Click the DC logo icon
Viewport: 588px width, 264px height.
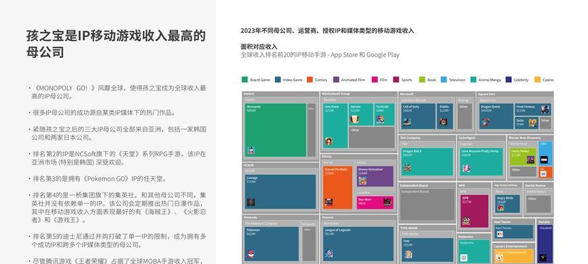(x=543, y=174)
